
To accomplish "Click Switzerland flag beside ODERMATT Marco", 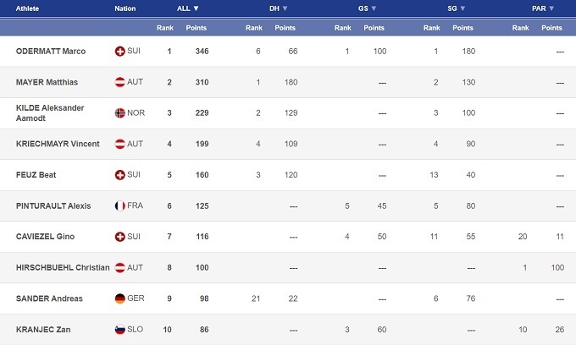I will pos(120,52).
